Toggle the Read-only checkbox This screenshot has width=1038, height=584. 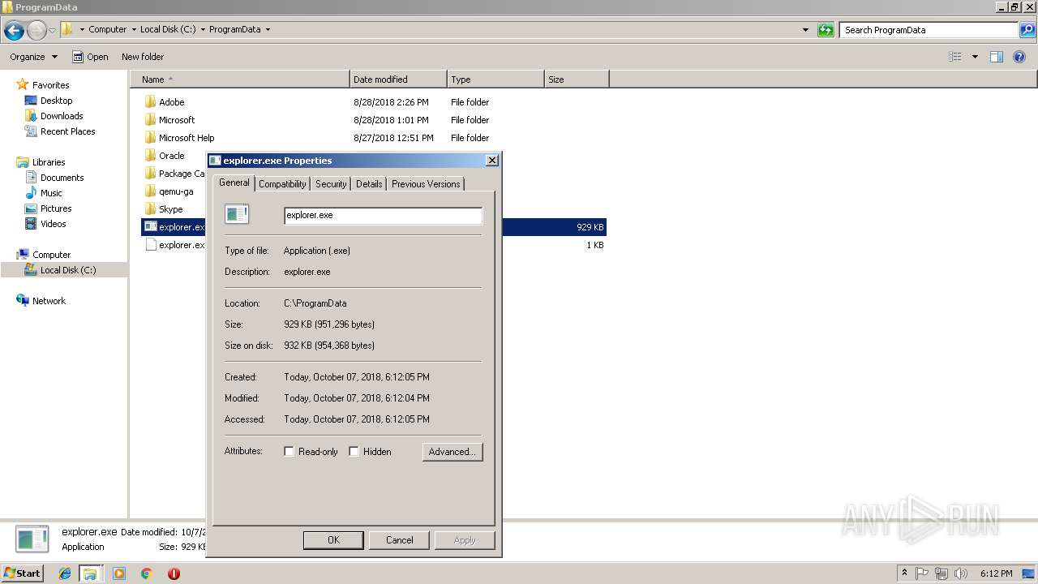[x=289, y=452]
